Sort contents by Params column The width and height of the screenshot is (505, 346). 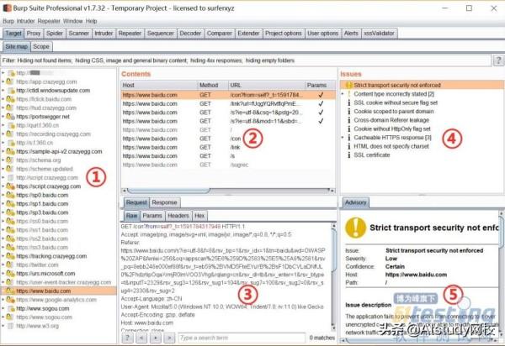tap(320, 85)
